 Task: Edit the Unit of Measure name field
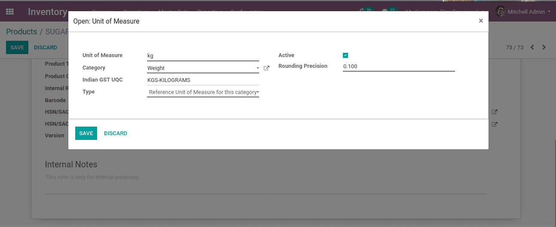tap(203, 56)
